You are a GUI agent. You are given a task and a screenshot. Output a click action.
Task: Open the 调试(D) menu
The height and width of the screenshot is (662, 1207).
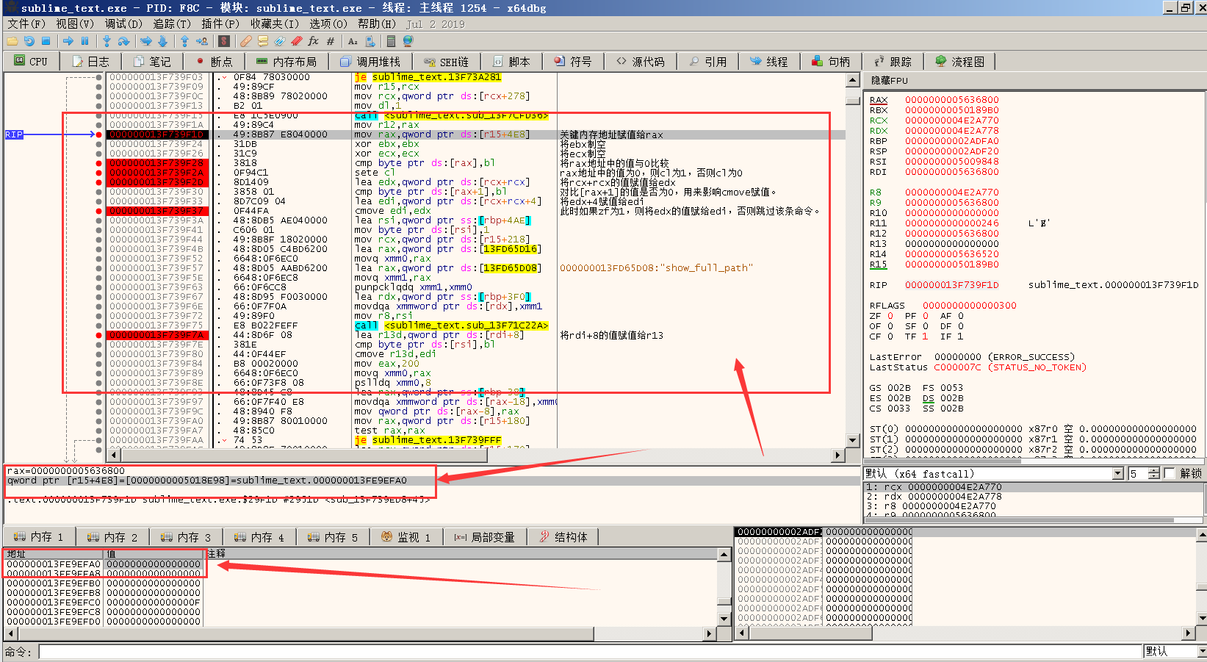[x=123, y=24]
